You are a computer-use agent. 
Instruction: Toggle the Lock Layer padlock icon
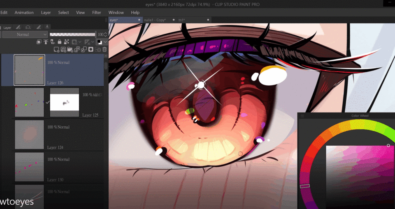coord(59,42)
